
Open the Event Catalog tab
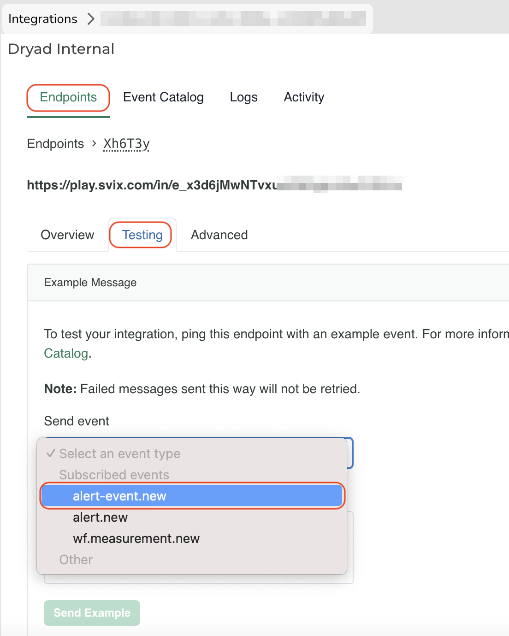click(163, 97)
